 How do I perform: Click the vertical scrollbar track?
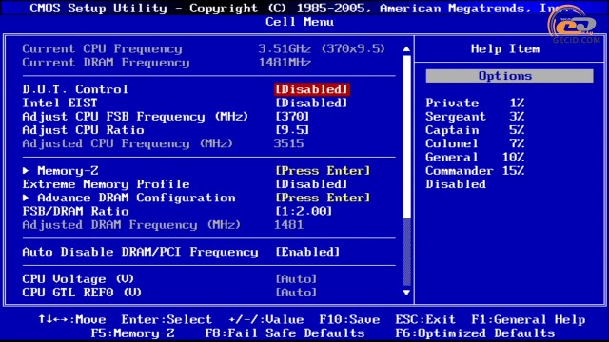(x=406, y=171)
